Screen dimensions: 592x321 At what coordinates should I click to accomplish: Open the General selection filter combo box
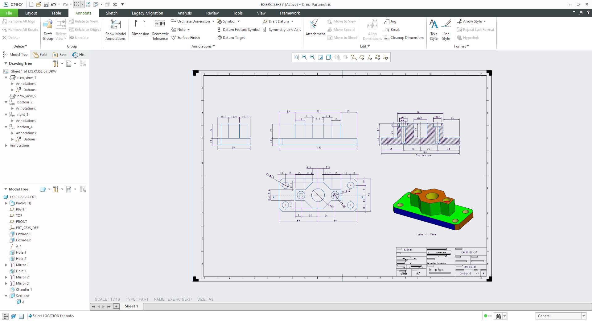(561, 316)
